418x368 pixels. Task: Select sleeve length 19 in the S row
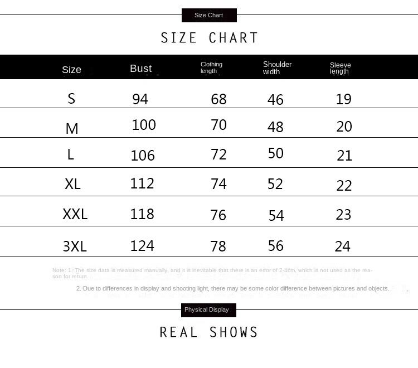[344, 99]
